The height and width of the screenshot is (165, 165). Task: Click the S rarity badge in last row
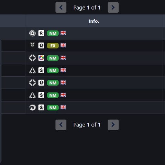coord(41,108)
